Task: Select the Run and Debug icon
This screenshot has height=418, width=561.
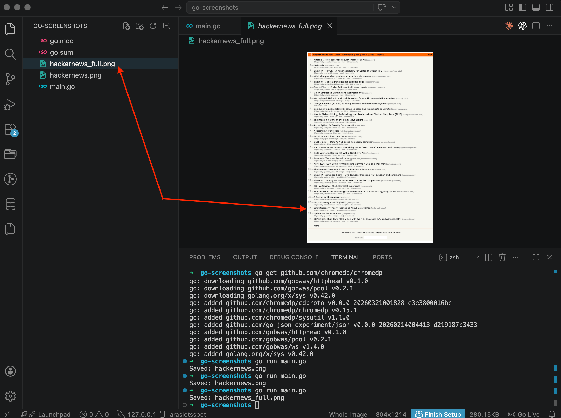Action: tap(10, 105)
